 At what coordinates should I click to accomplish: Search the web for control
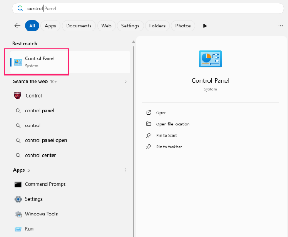[x=70, y=125]
